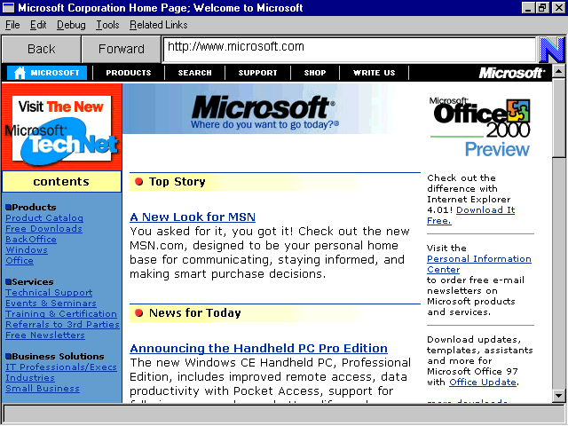This screenshot has height=426, width=568.
Task: Open the Debug menu
Action: pos(71,25)
